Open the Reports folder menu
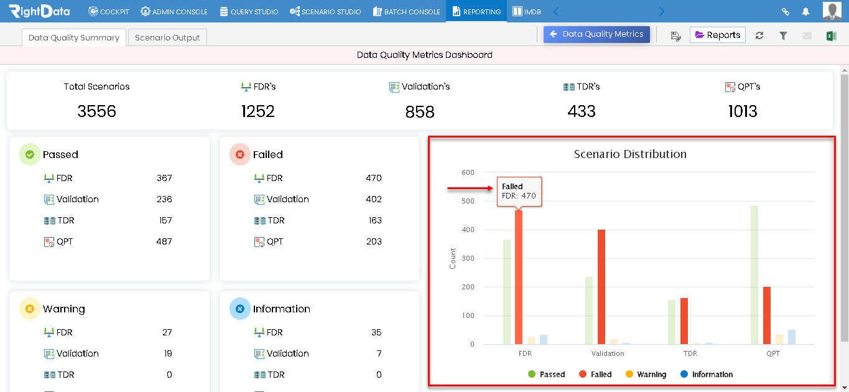849x392 pixels. pyautogui.click(x=717, y=35)
